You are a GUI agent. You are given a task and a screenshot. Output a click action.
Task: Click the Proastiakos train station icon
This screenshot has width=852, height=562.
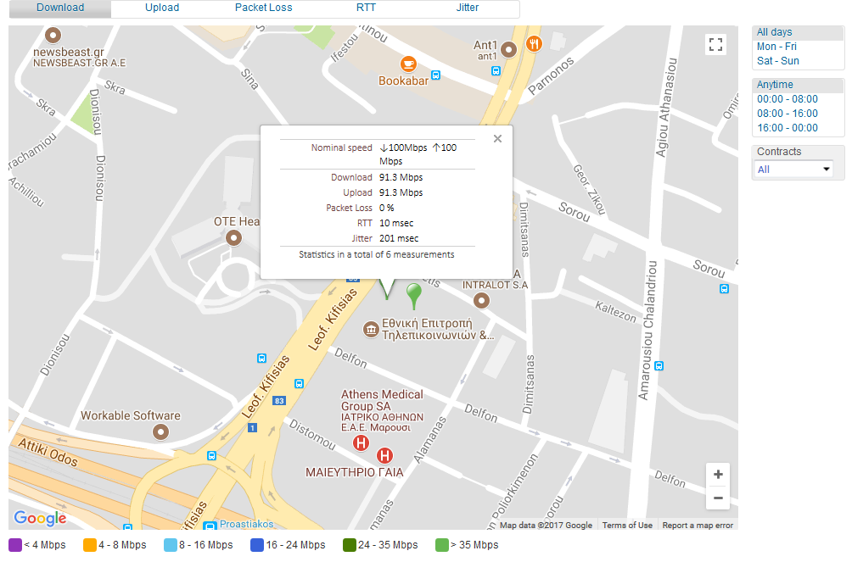click(210, 526)
